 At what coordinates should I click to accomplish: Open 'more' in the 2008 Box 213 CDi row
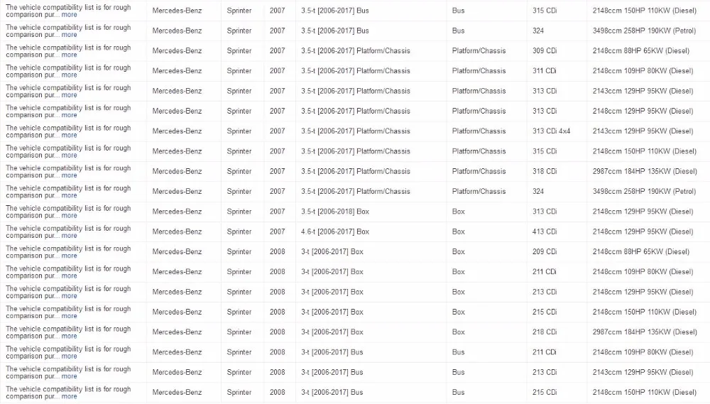coord(70,296)
